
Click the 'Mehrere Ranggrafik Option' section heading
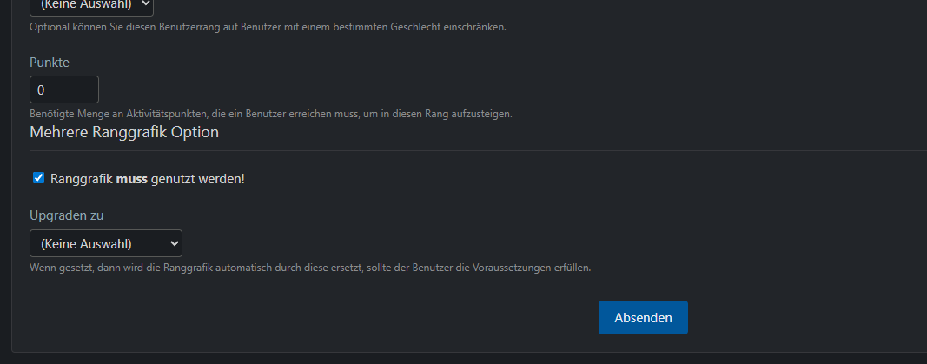coord(124,132)
